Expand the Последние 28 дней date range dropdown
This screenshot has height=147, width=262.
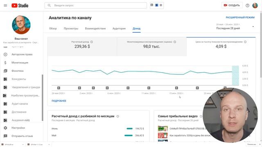pyautogui.click(x=235, y=27)
